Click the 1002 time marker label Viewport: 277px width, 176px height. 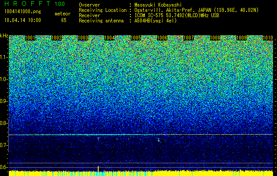click(56, 38)
